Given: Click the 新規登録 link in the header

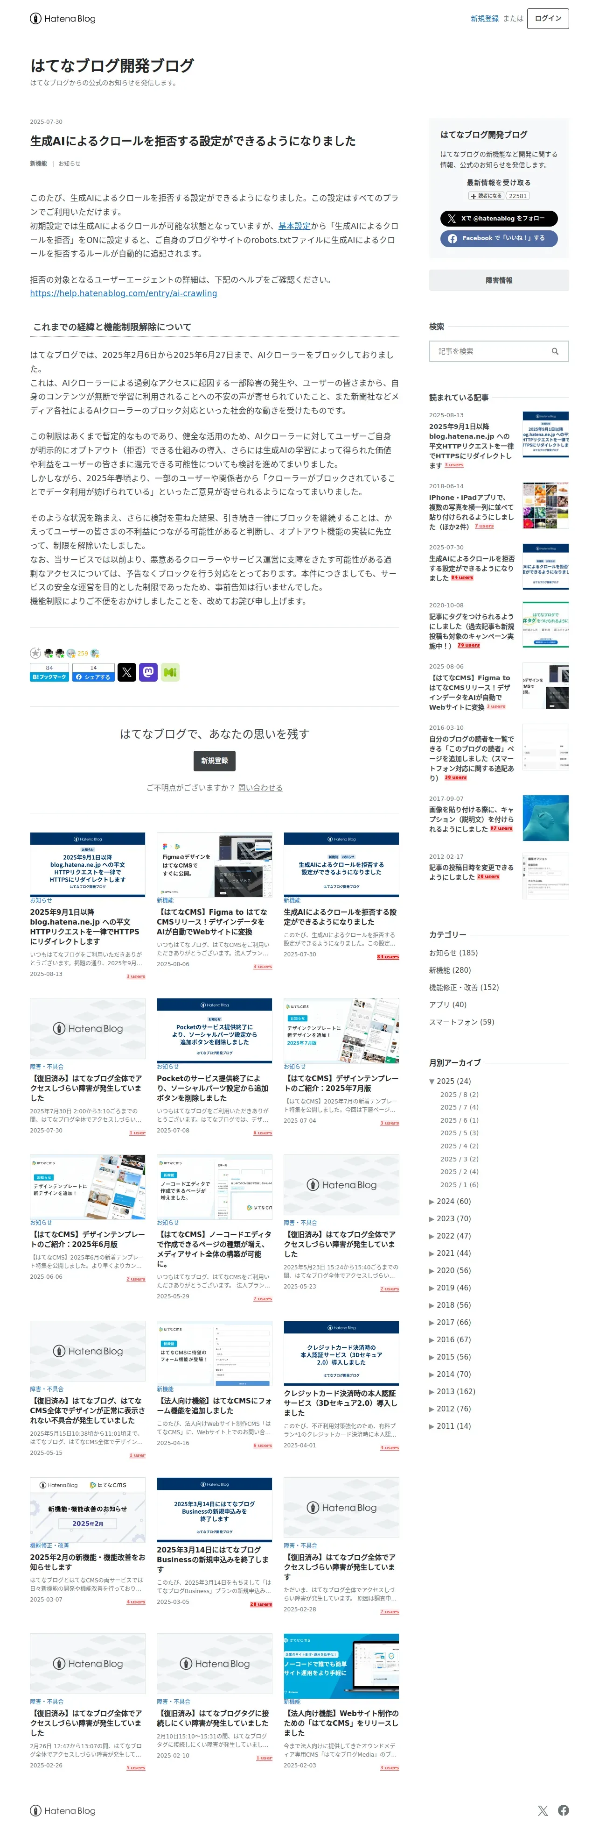Looking at the screenshot, I should (x=485, y=19).
